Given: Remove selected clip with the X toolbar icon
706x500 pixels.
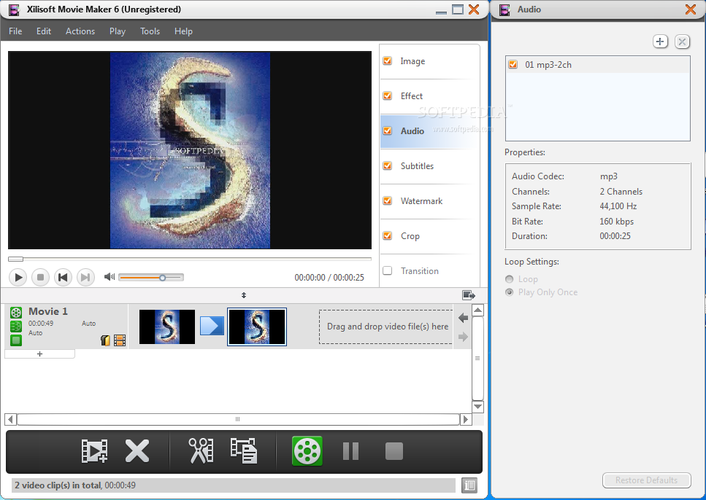Looking at the screenshot, I should (x=137, y=451).
